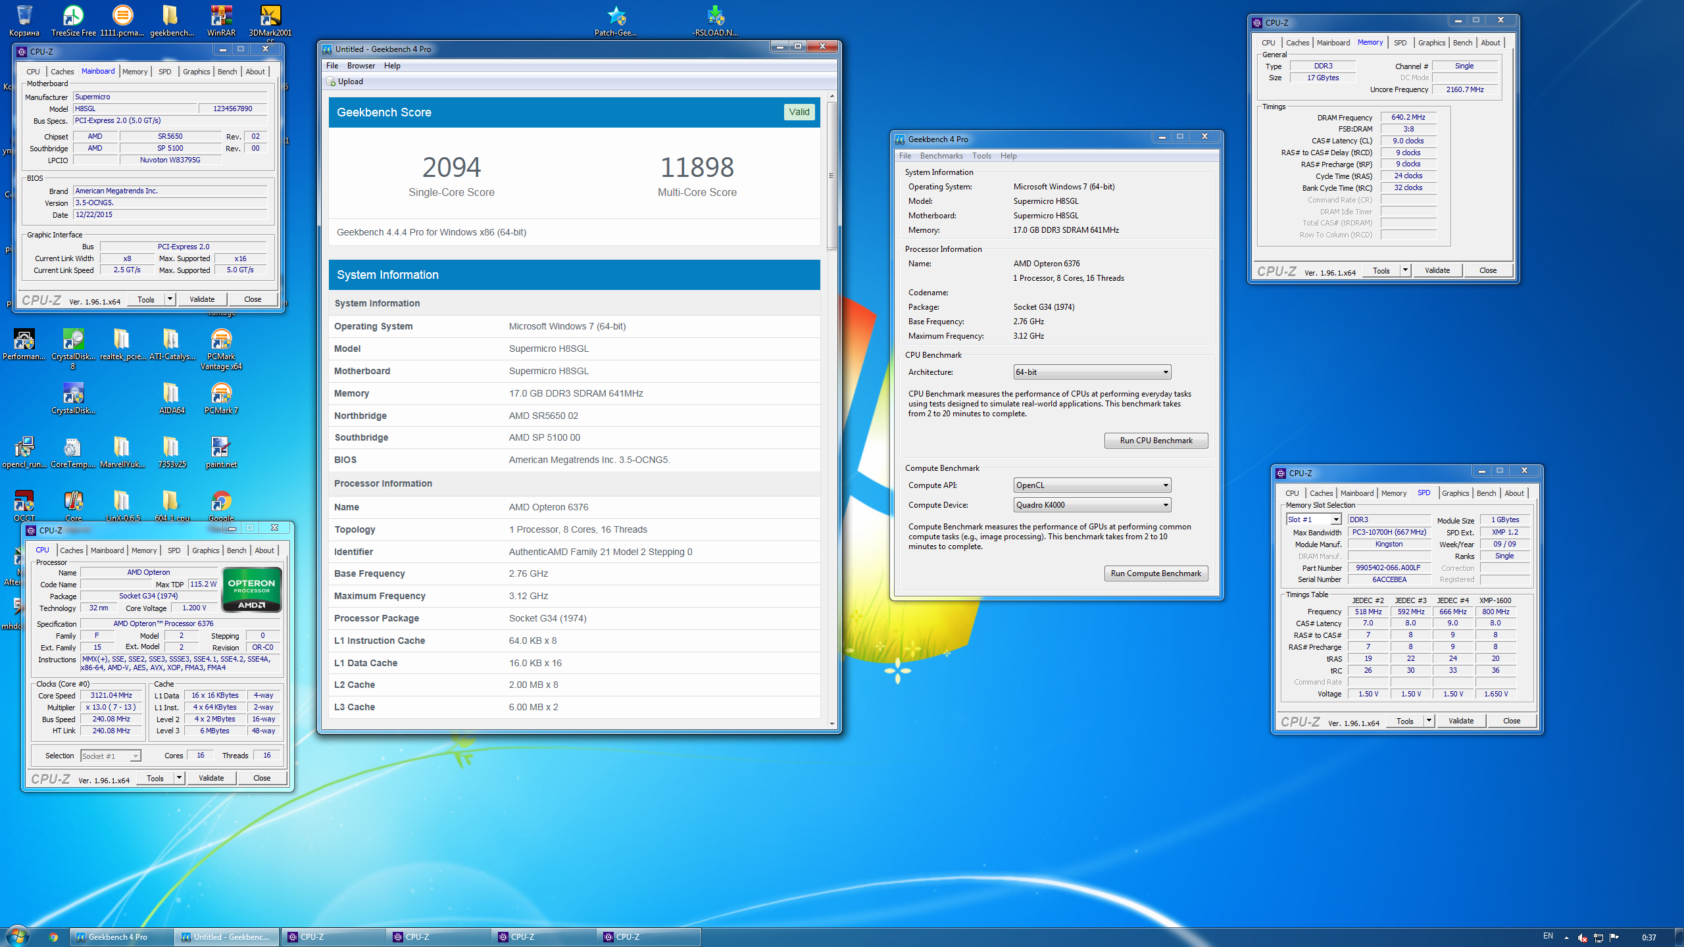
Task: Open the 1111.pcma desktop icon
Action: click(122, 20)
